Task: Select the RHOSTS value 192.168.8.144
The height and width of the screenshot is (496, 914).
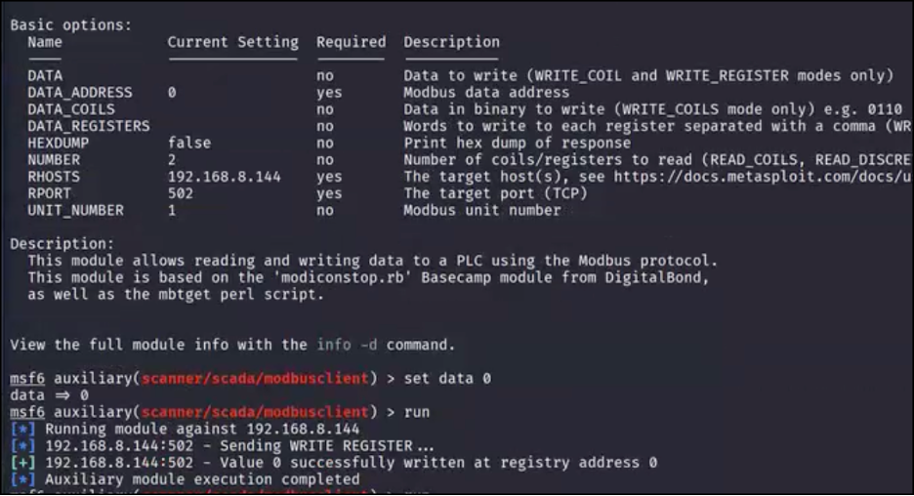Action: [224, 177]
